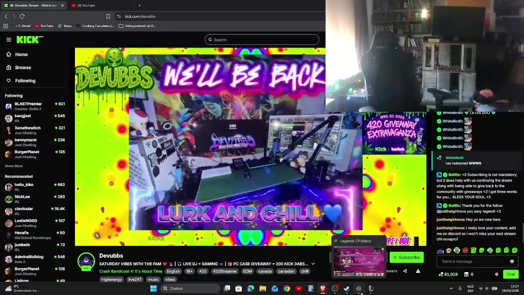
Task: Open Google Chrome from the taskbar
Action: 287,288
